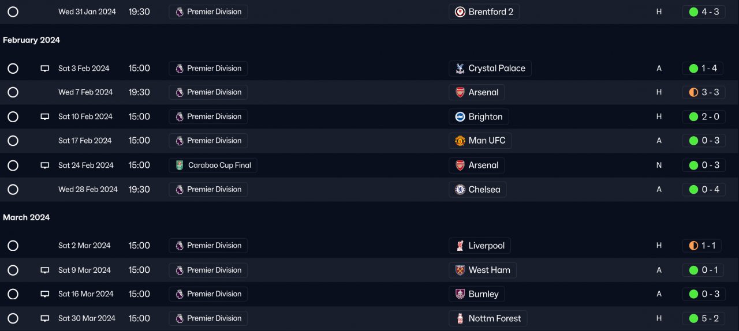Viewport: 739px width, 331px height.
Task: Select the radio circle for Sat 17 Feb match
Action: click(x=13, y=141)
